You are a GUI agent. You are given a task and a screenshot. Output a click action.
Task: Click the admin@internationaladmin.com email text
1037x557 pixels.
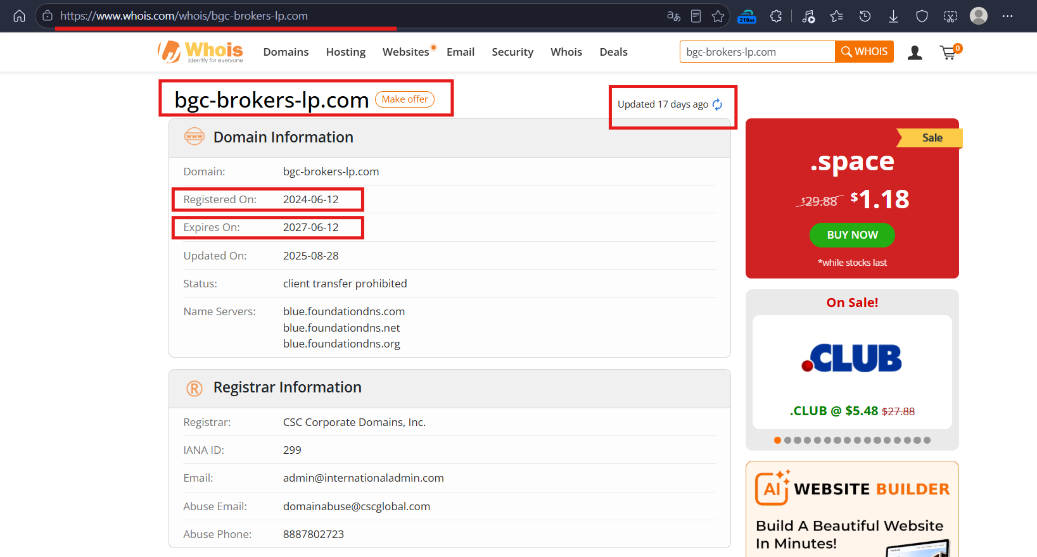pyautogui.click(x=364, y=478)
